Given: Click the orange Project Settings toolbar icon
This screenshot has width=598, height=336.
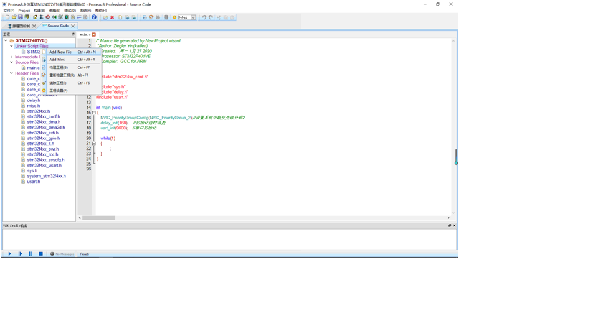Looking at the screenshot, I should [x=174, y=17].
